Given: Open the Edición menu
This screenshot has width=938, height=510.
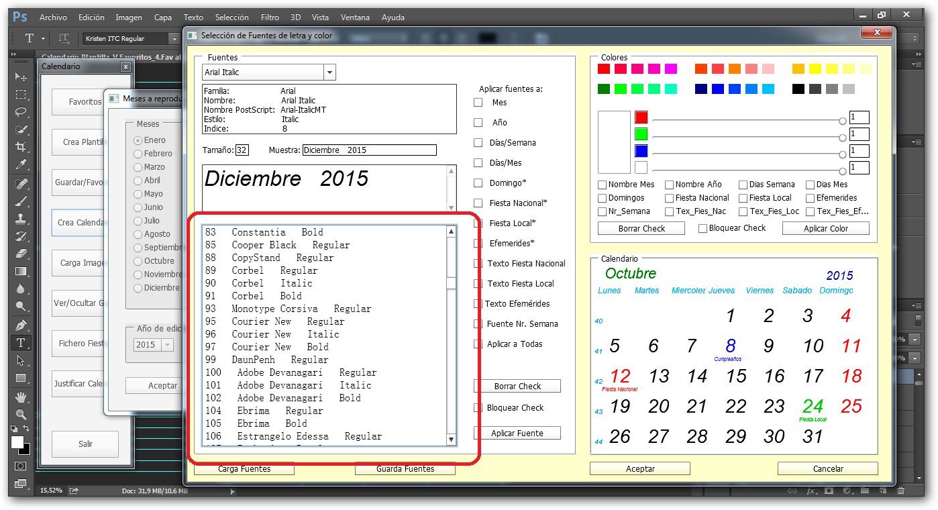Looking at the screenshot, I should point(91,17).
